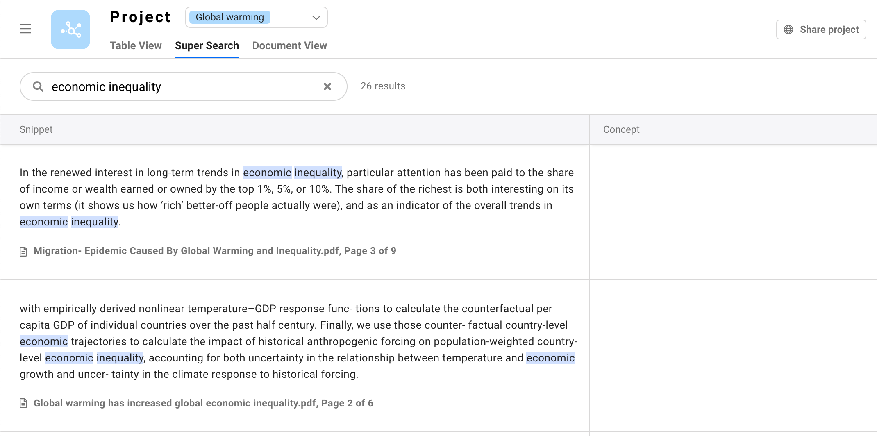
Task: Click the Share project button
Action: (x=821, y=30)
